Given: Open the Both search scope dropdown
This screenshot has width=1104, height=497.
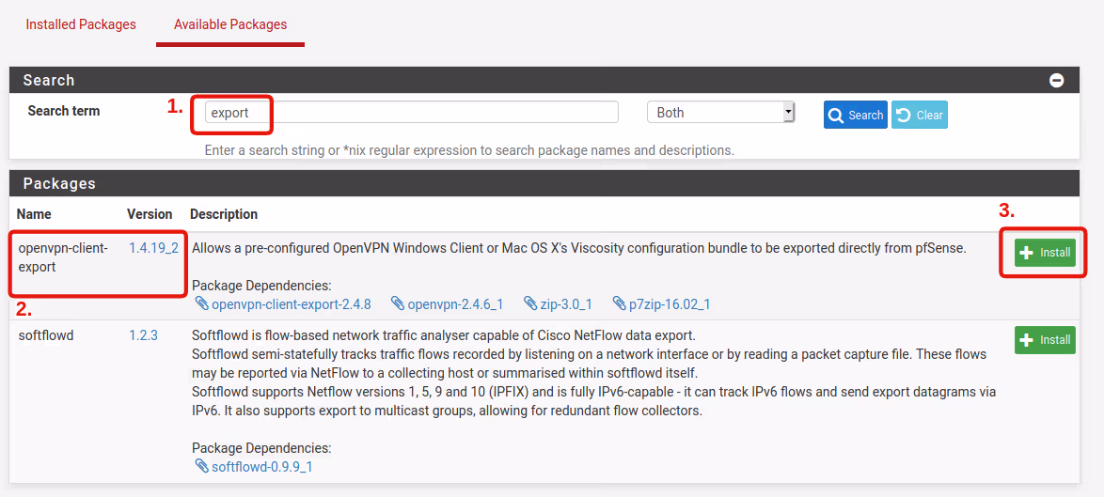Looking at the screenshot, I should point(720,113).
